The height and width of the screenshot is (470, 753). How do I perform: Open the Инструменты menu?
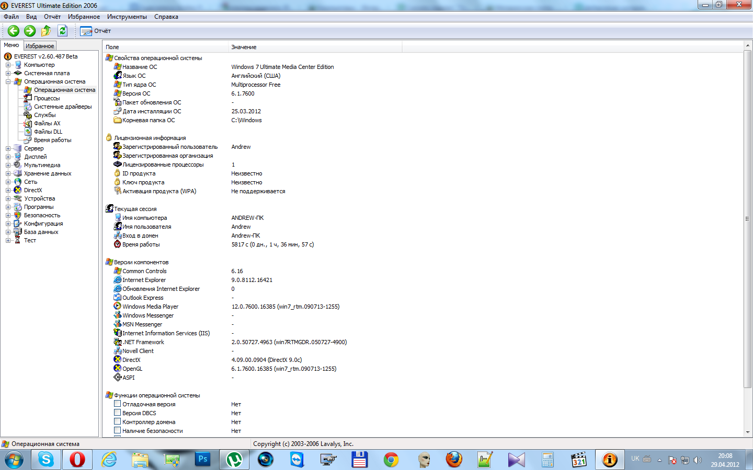tap(127, 17)
